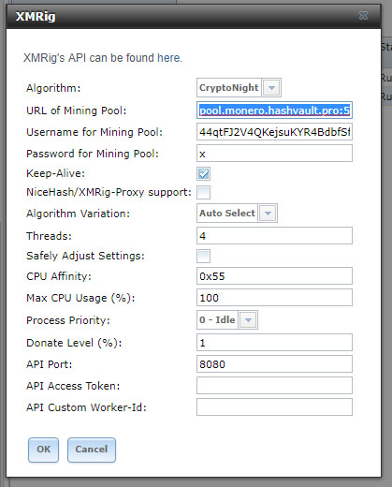Select the Max CPU Usage field
The height and width of the screenshot is (487, 392).
[274, 298]
